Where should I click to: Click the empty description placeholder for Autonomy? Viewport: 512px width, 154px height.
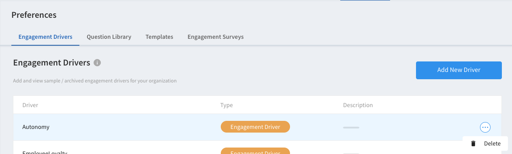(x=351, y=128)
